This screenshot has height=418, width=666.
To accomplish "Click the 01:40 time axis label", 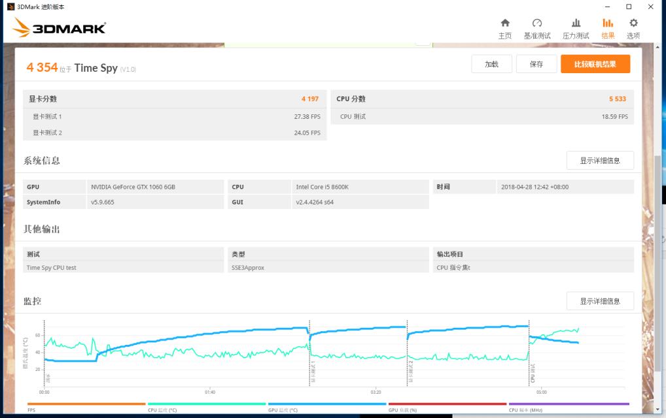I will click(x=210, y=392).
